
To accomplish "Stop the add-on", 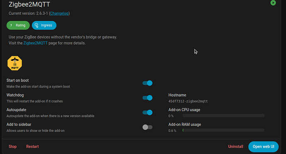I will pos(12,147).
